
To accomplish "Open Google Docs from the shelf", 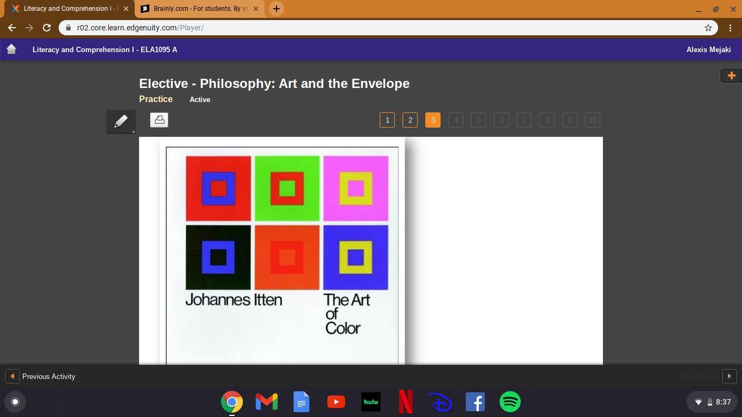I will [x=301, y=402].
